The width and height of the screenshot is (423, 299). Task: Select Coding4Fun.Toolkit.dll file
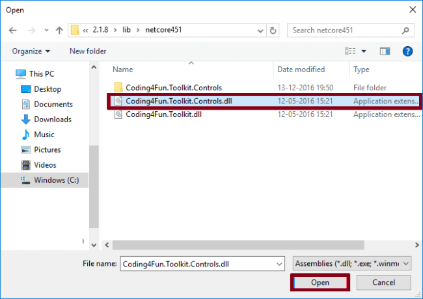tap(163, 114)
